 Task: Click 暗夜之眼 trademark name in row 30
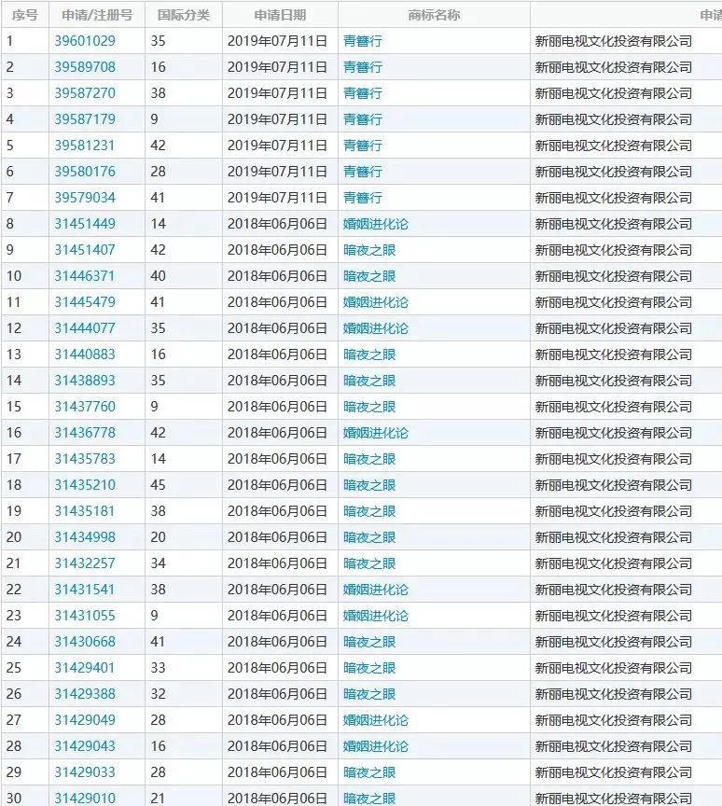pyautogui.click(x=369, y=799)
